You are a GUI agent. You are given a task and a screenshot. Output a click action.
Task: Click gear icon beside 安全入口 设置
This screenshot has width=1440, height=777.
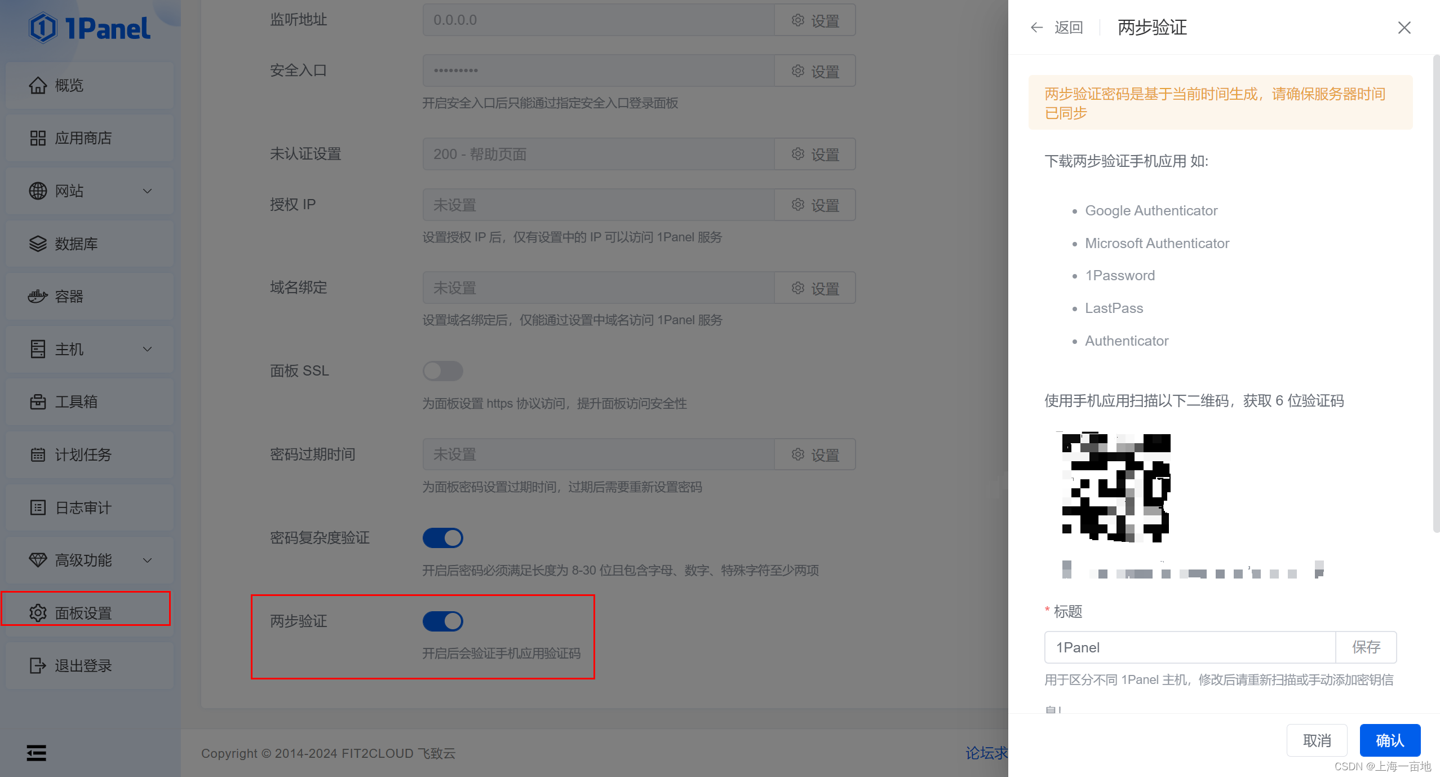797,71
